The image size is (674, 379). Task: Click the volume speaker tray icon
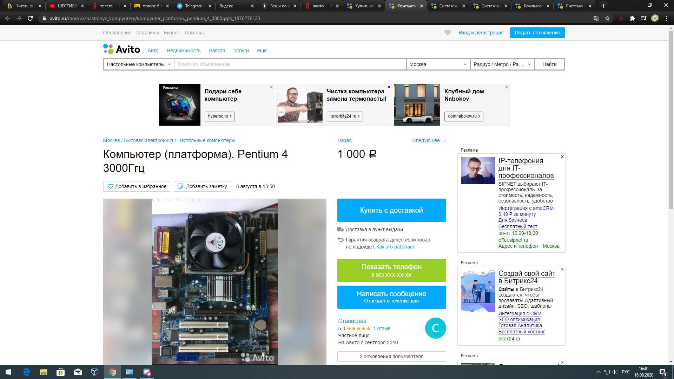(x=615, y=372)
